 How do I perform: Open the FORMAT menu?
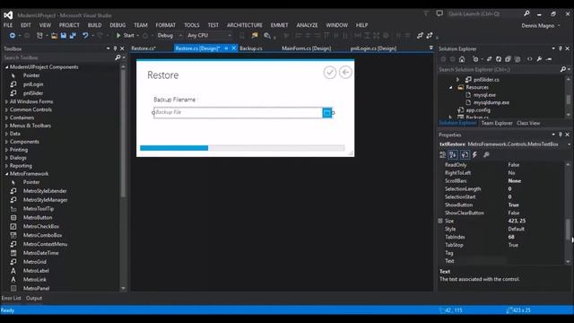click(x=165, y=25)
